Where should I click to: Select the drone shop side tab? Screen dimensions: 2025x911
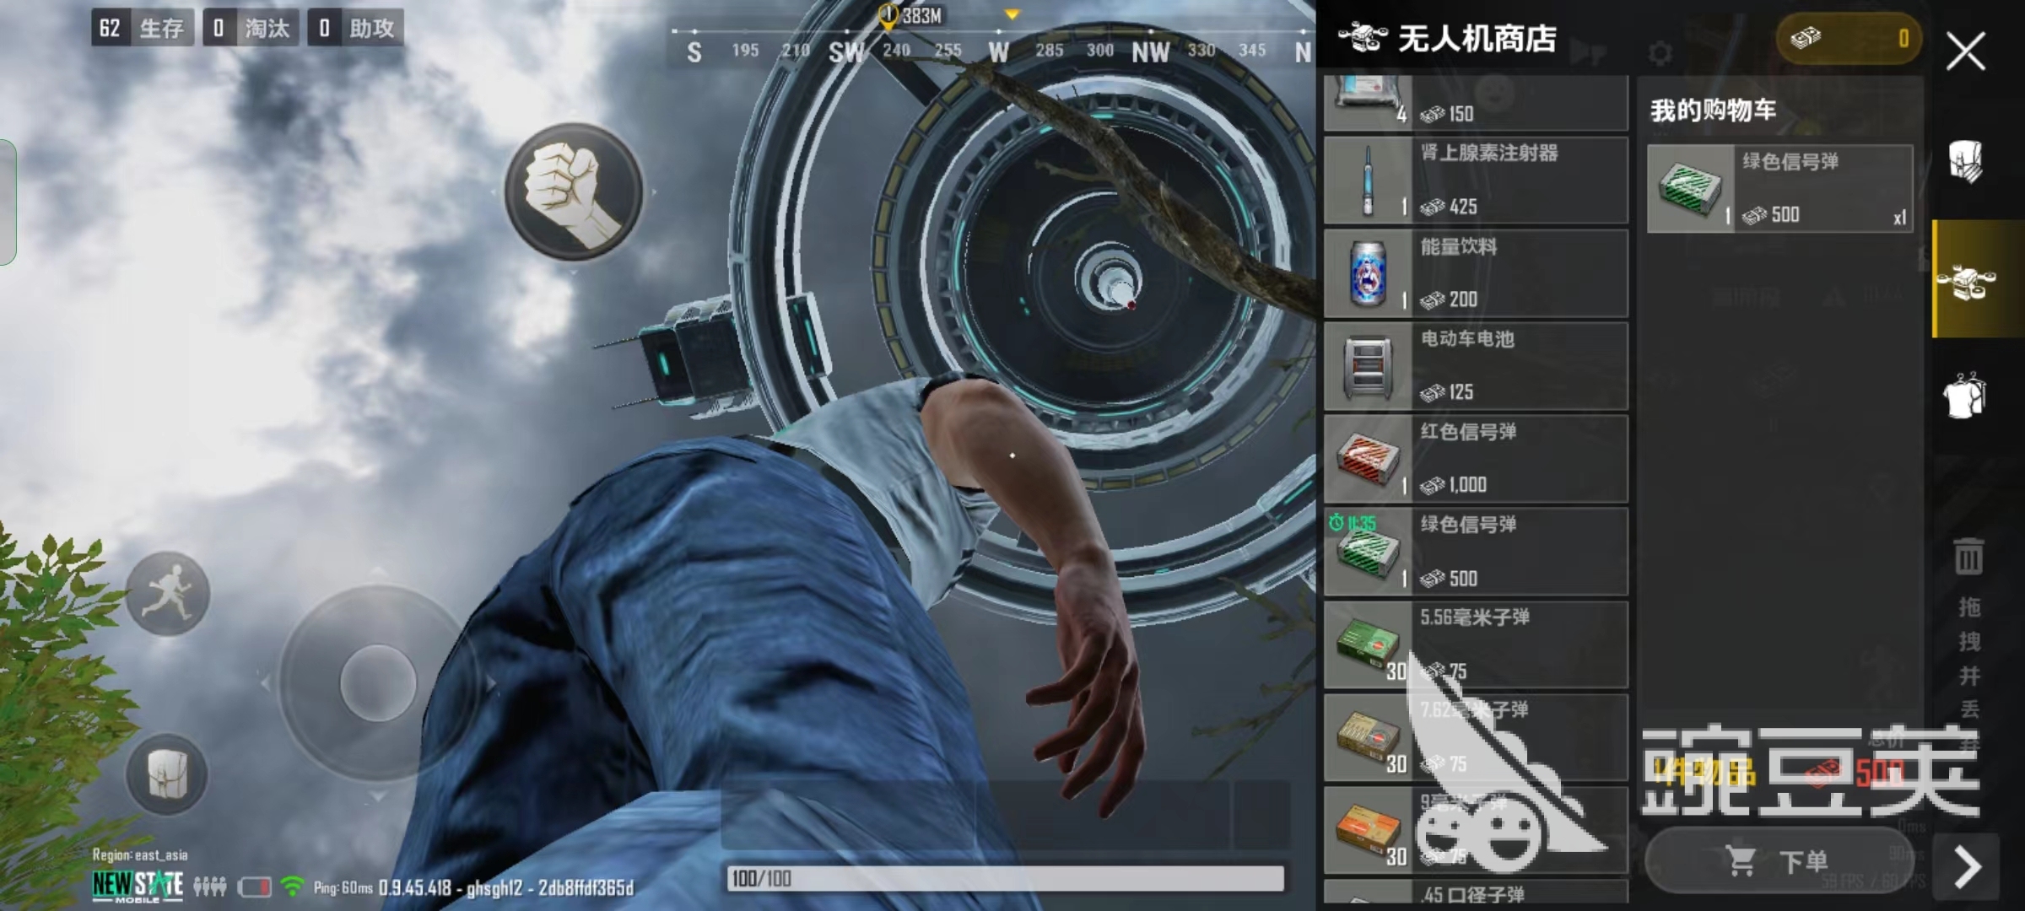click(1967, 279)
